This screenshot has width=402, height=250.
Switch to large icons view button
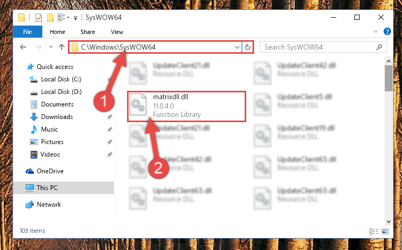click(x=385, y=231)
